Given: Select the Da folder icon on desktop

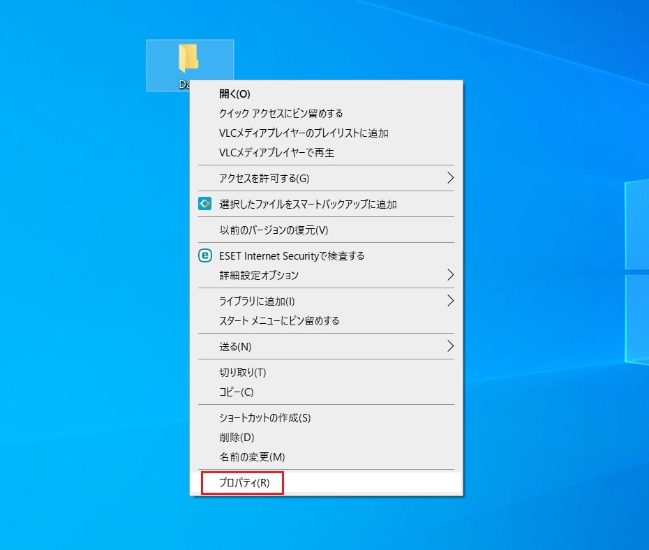Looking at the screenshot, I should pos(188,59).
